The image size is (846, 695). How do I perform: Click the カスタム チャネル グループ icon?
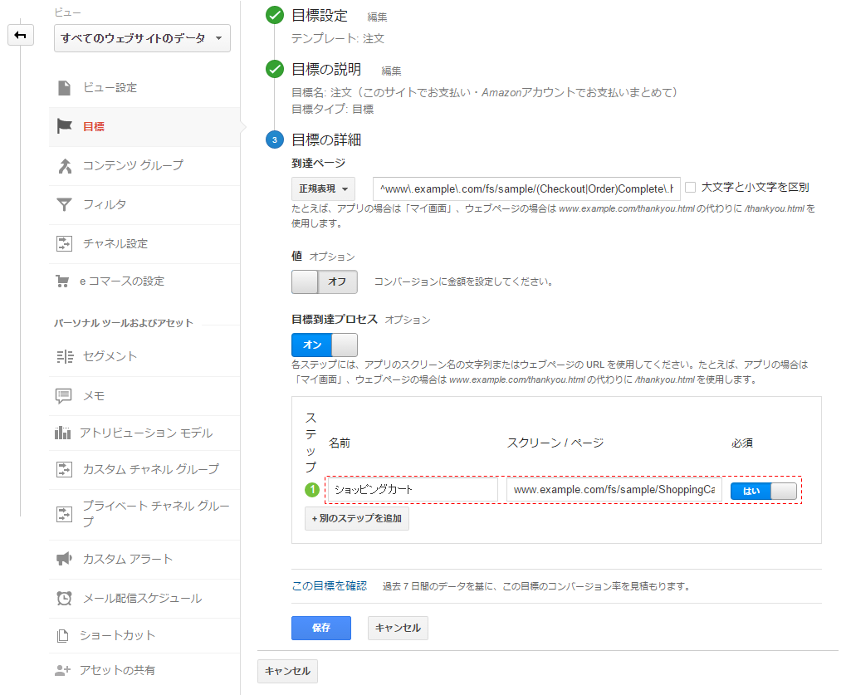click(64, 469)
